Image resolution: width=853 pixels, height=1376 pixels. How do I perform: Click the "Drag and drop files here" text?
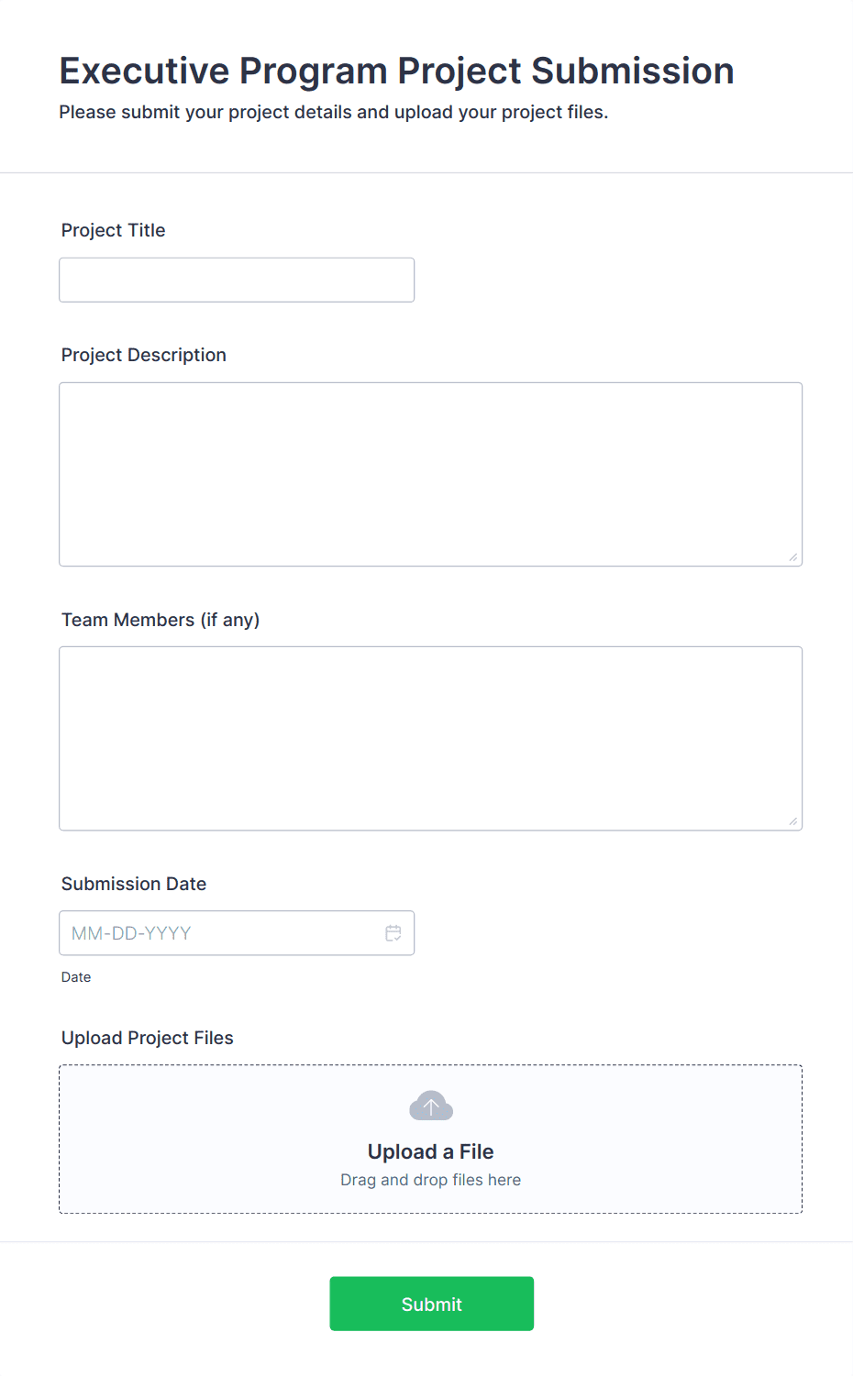click(x=430, y=1180)
